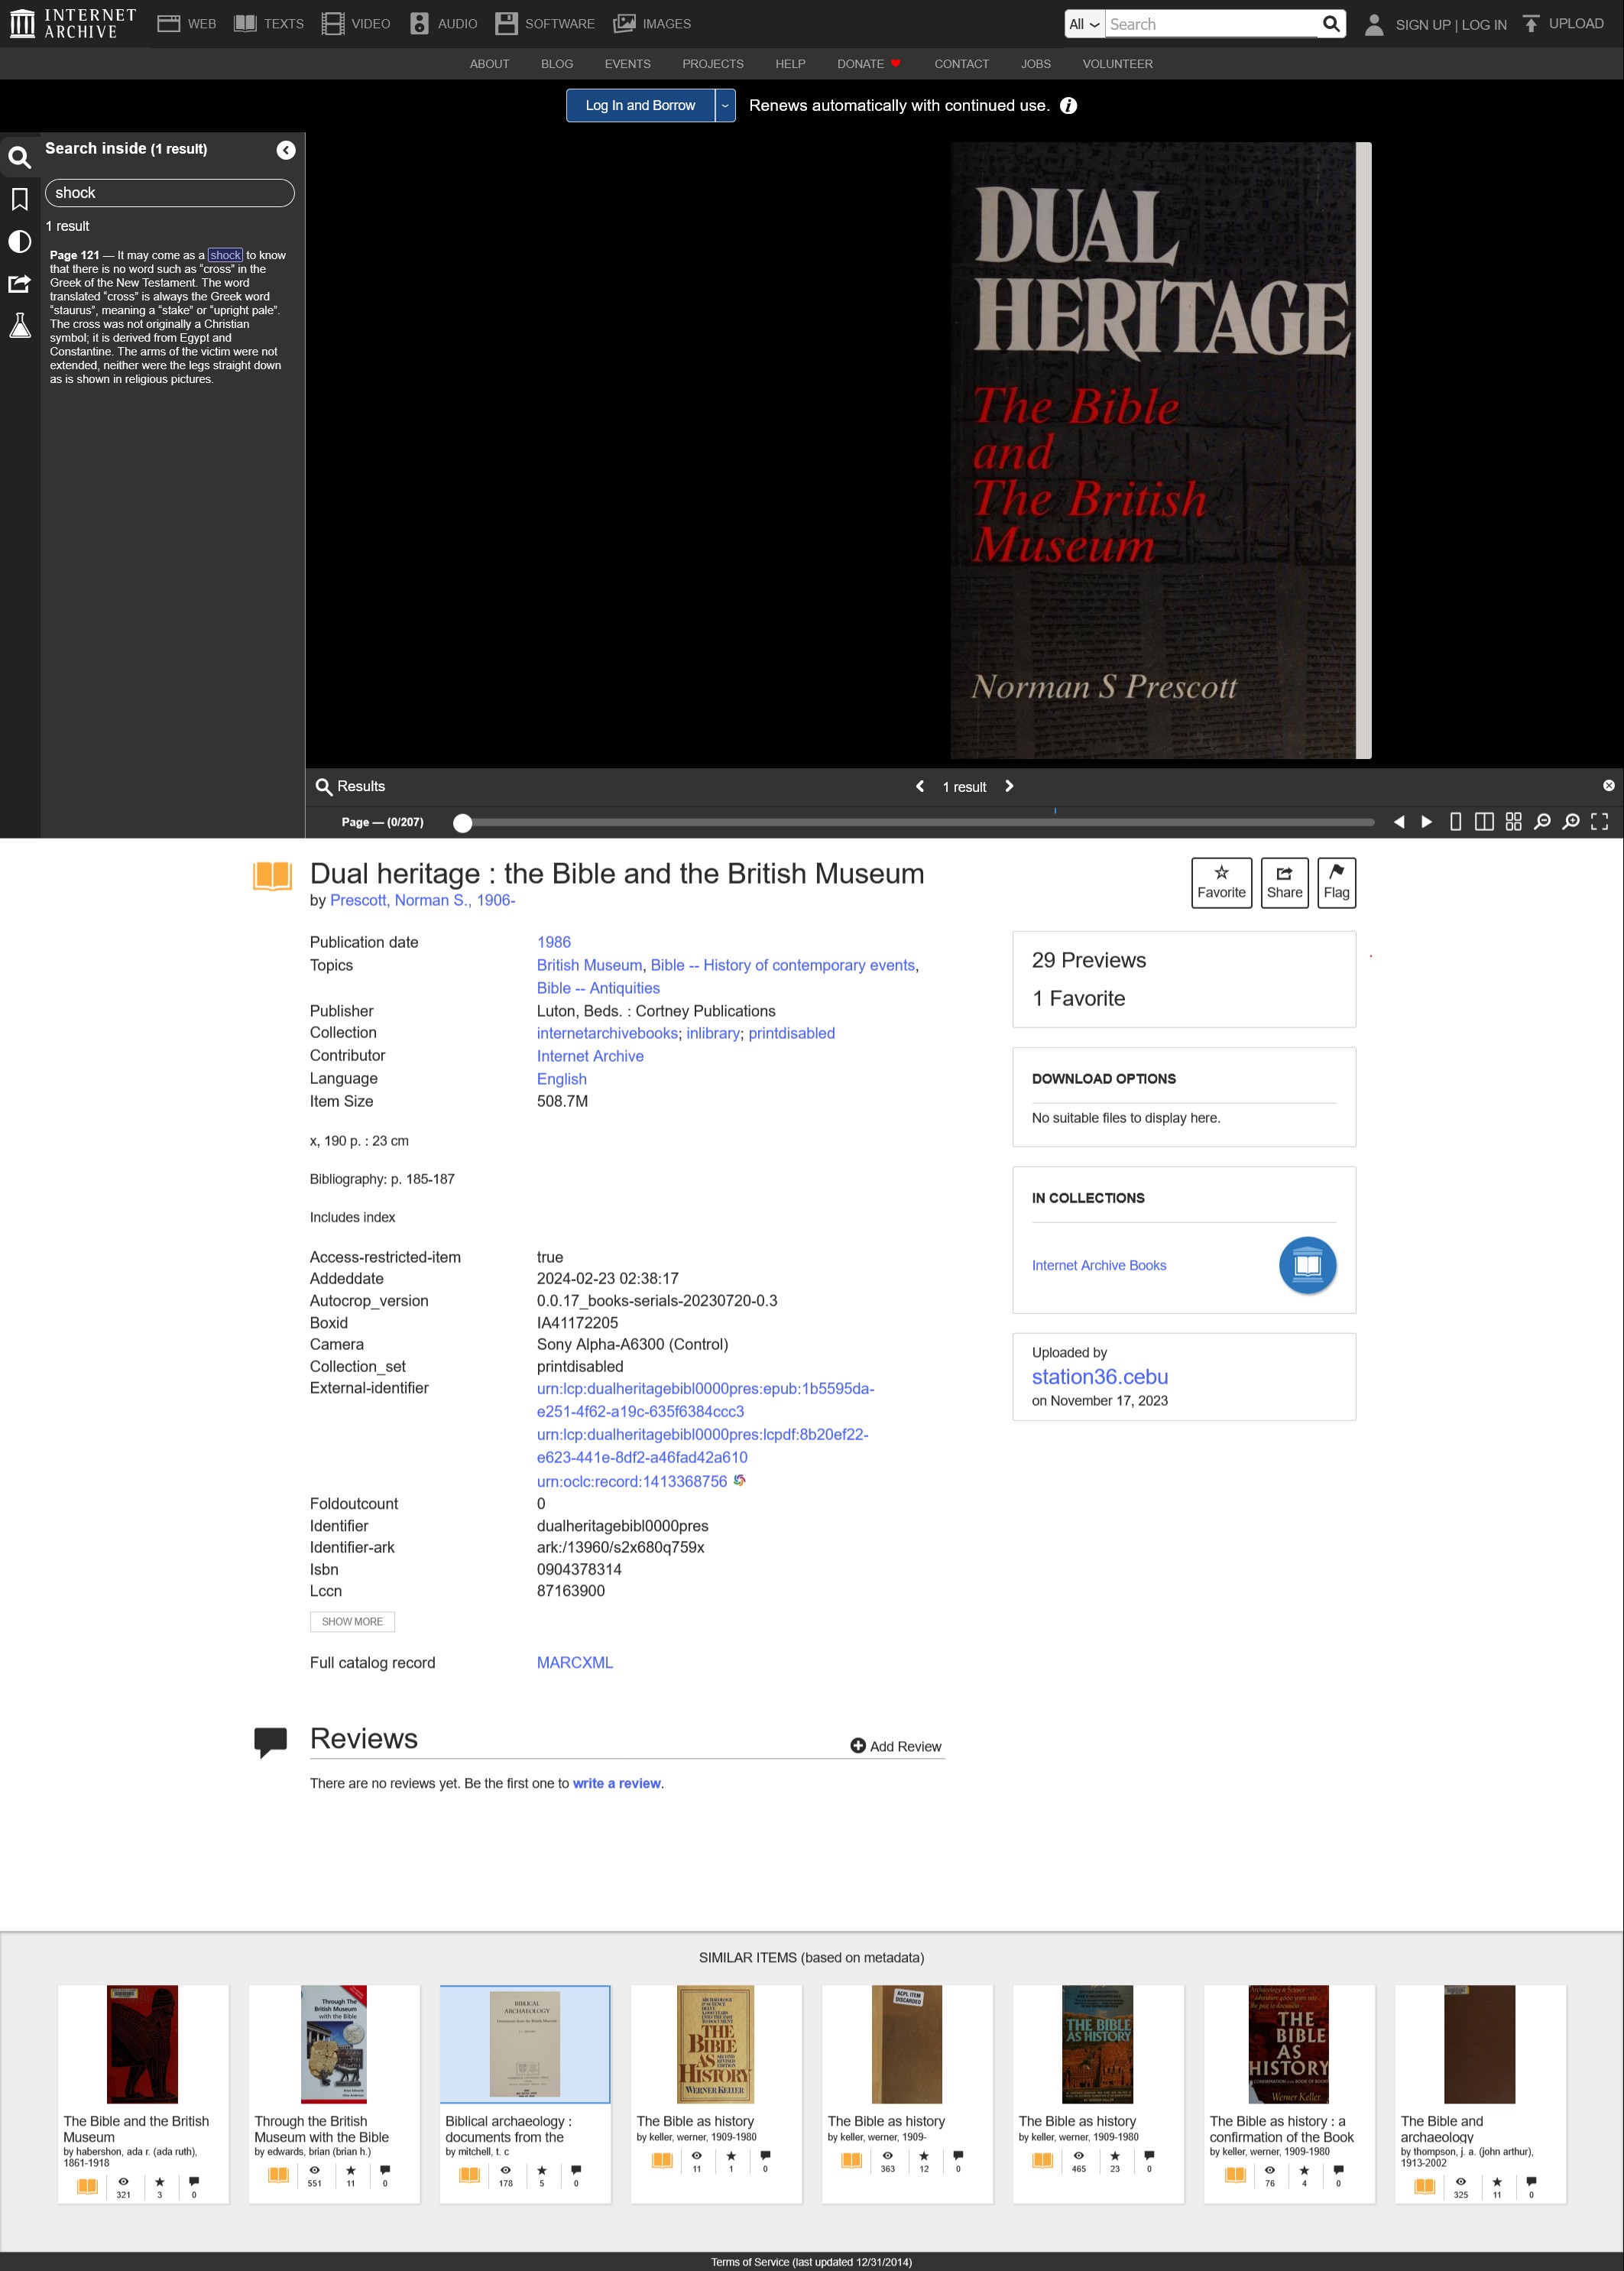1624x2271 pixels.
Task: Open the IMAGES media section
Action: click(x=652, y=24)
